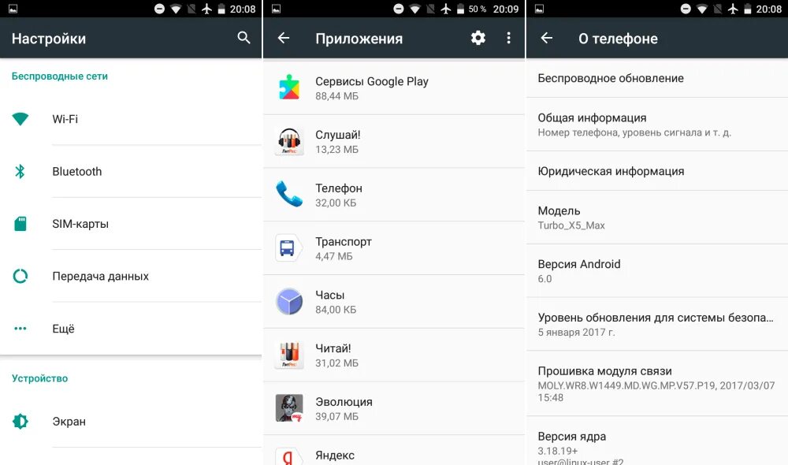Image resolution: width=788 pixels, height=465 pixels.
Task: Open Яндекс app entry
Action: coord(394,451)
